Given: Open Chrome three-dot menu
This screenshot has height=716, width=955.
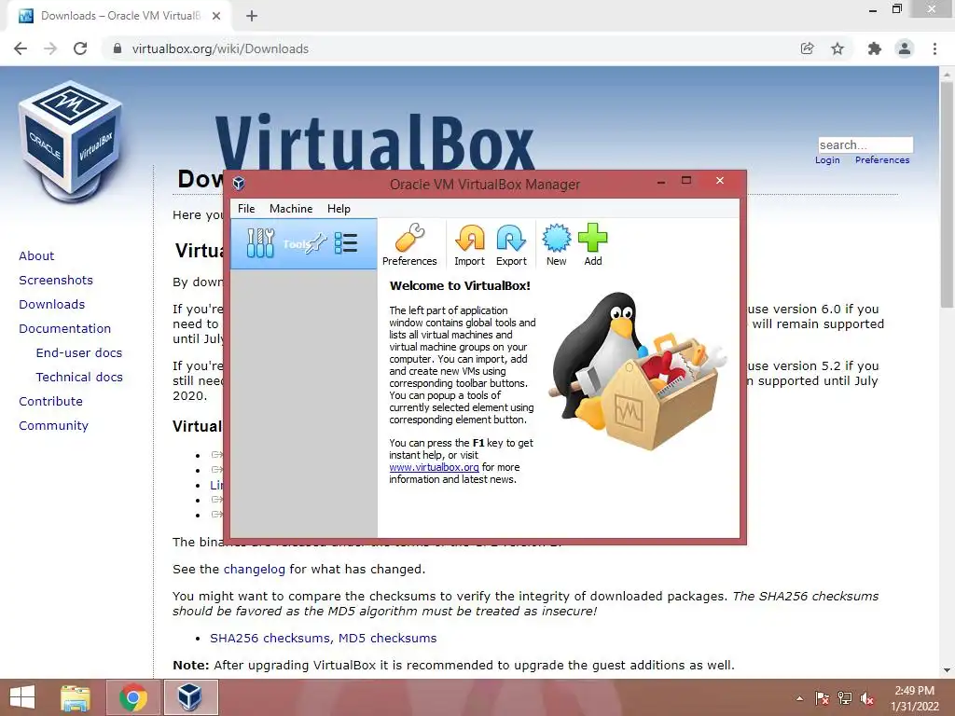Looking at the screenshot, I should [934, 48].
